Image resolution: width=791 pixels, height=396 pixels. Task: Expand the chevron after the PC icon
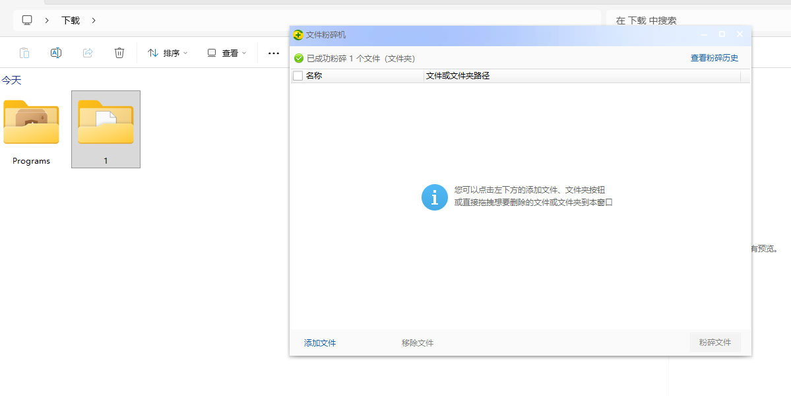47,20
